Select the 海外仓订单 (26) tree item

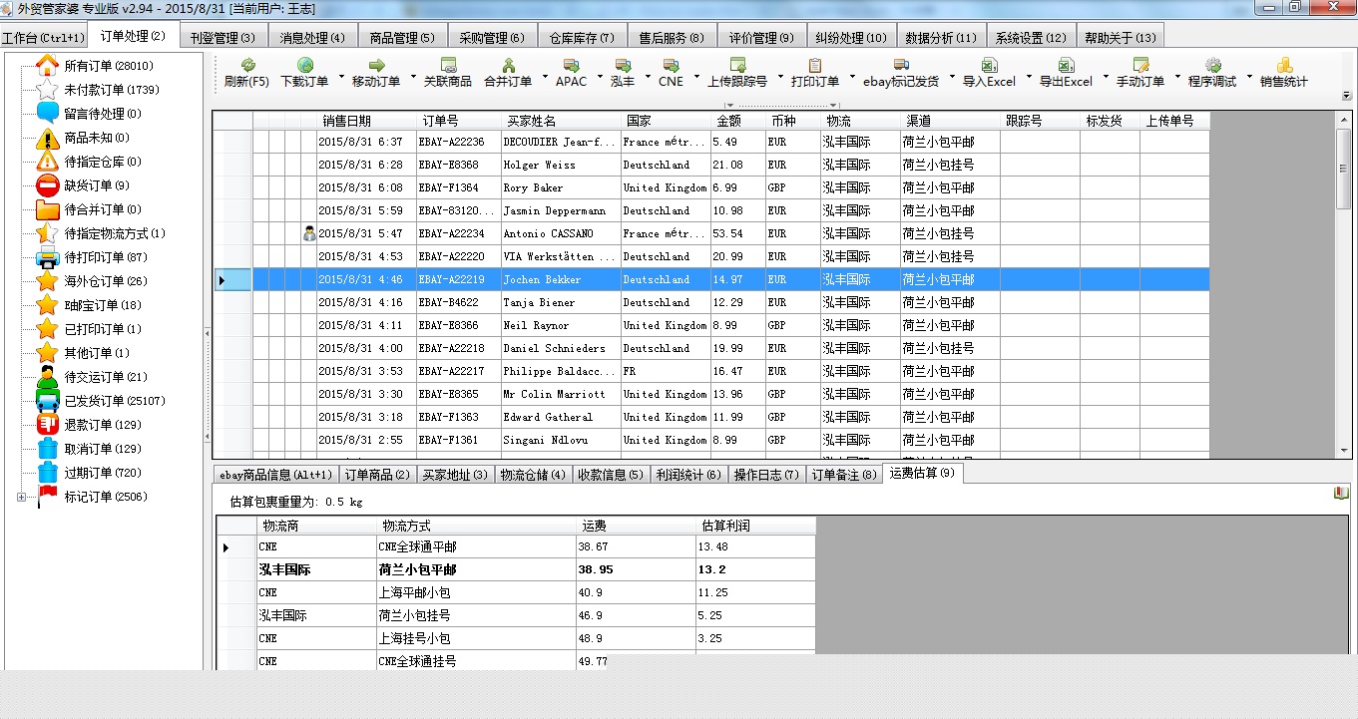pyautogui.click(x=105, y=281)
